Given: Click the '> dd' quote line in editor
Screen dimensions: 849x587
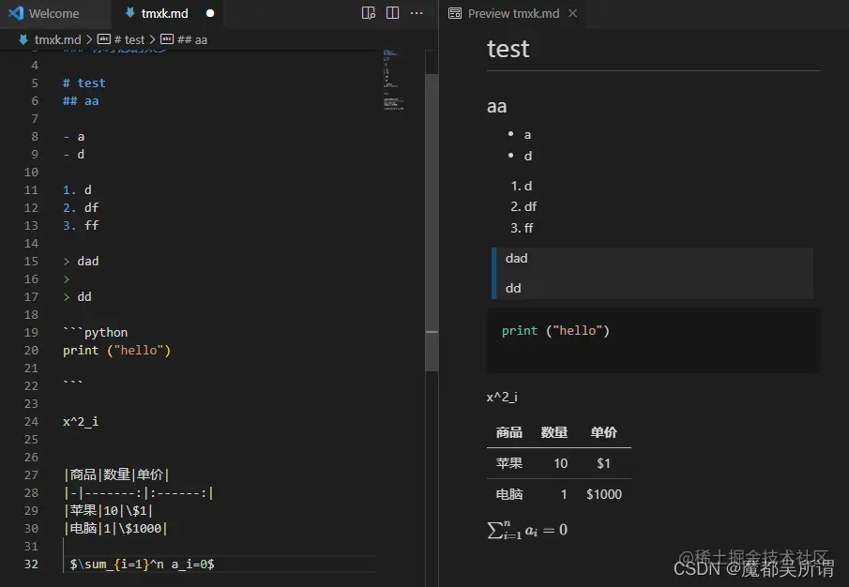Looking at the screenshot, I should click(x=78, y=297).
